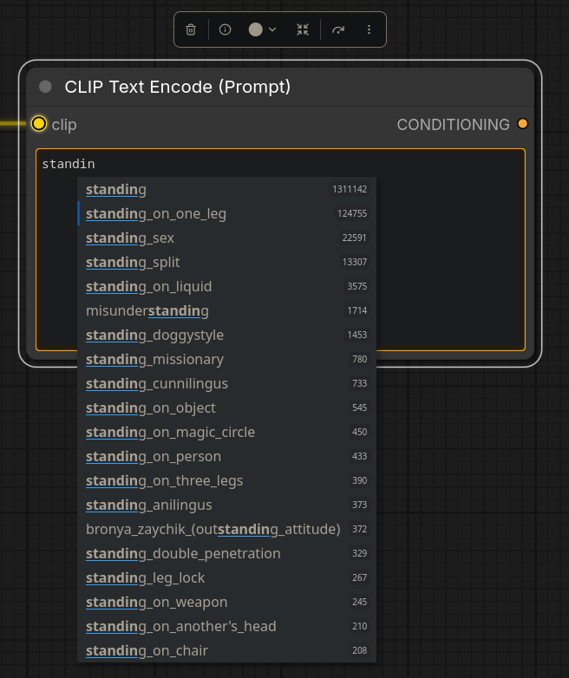Select 'standing_on_one_leg' suggestion

tap(226, 213)
